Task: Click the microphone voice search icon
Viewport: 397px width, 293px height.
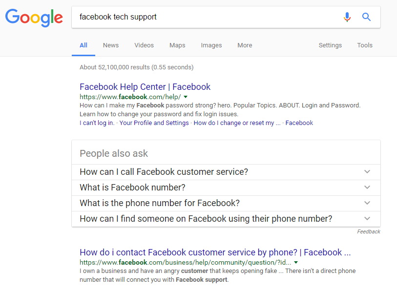Action: pos(347,17)
